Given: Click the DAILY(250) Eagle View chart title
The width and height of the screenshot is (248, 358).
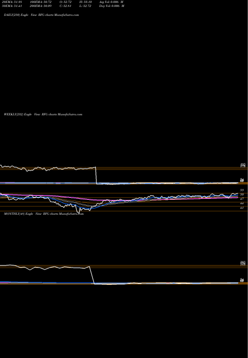Looking at the screenshot, I should [x=42, y=15].
